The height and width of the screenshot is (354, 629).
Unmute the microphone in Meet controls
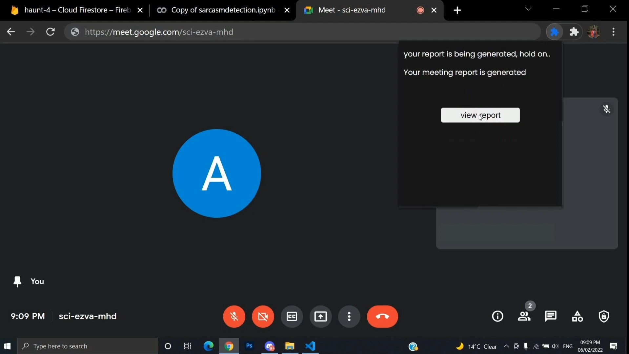234,317
